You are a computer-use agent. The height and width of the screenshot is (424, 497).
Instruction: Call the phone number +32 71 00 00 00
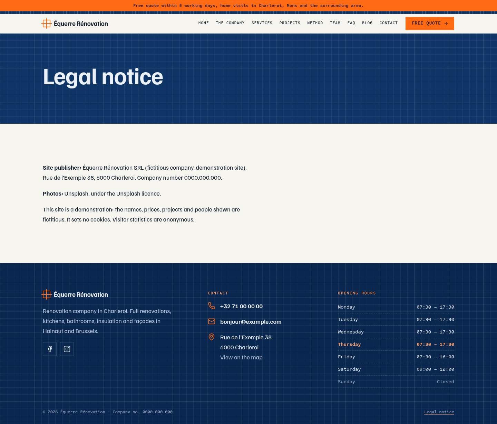[x=241, y=306]
